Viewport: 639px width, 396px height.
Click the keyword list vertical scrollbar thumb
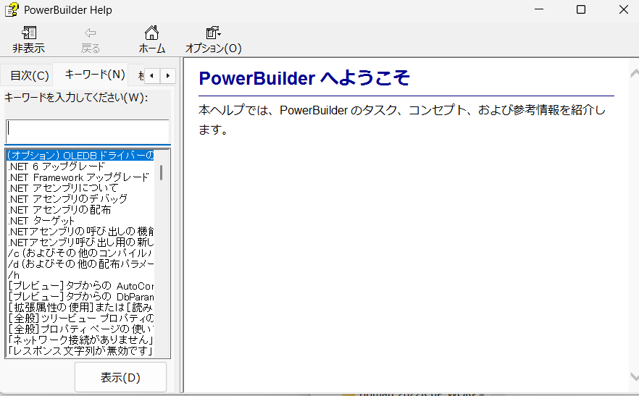tap(161, 172)
